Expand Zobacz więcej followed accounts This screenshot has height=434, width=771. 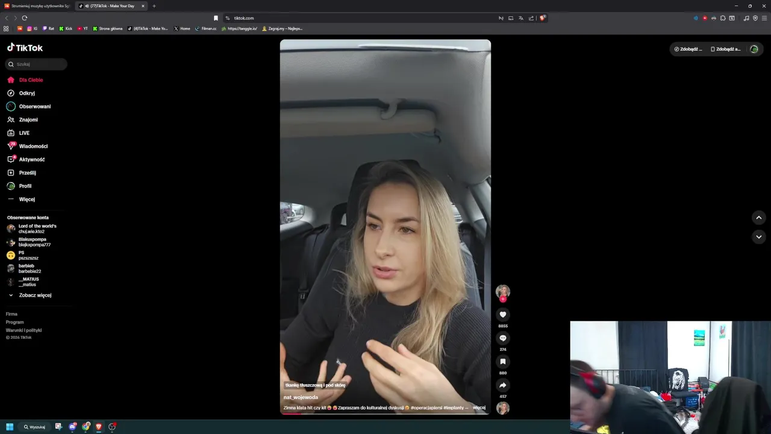(30, 295)
